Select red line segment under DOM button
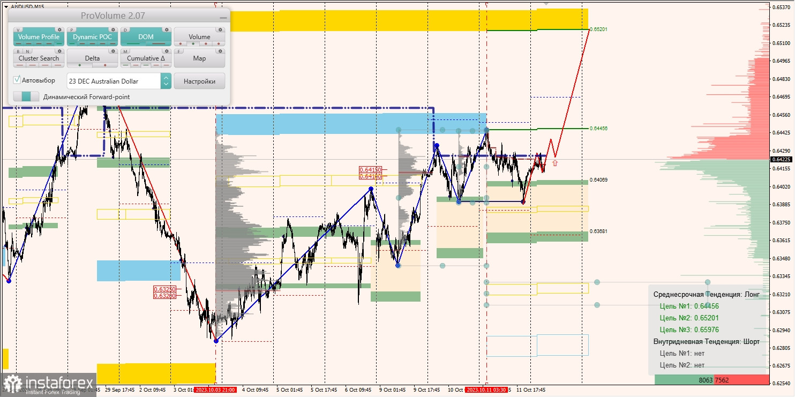 tap(159, 44)
